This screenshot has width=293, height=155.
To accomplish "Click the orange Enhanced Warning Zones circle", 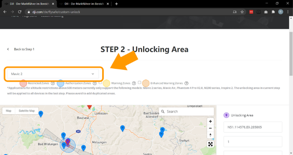I will point(146,83).
